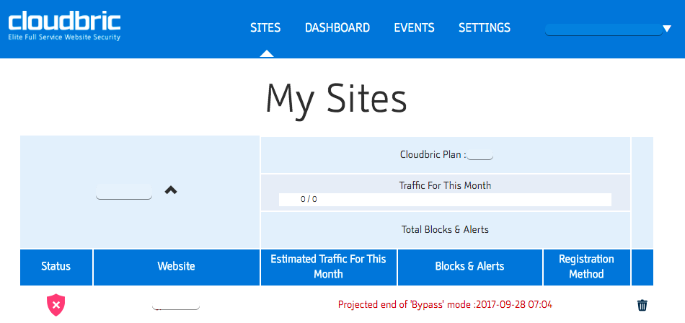Viewport: 685px width, 323px height.
Task: Click the Cloudbric Plan value
Action: (479, 155)
